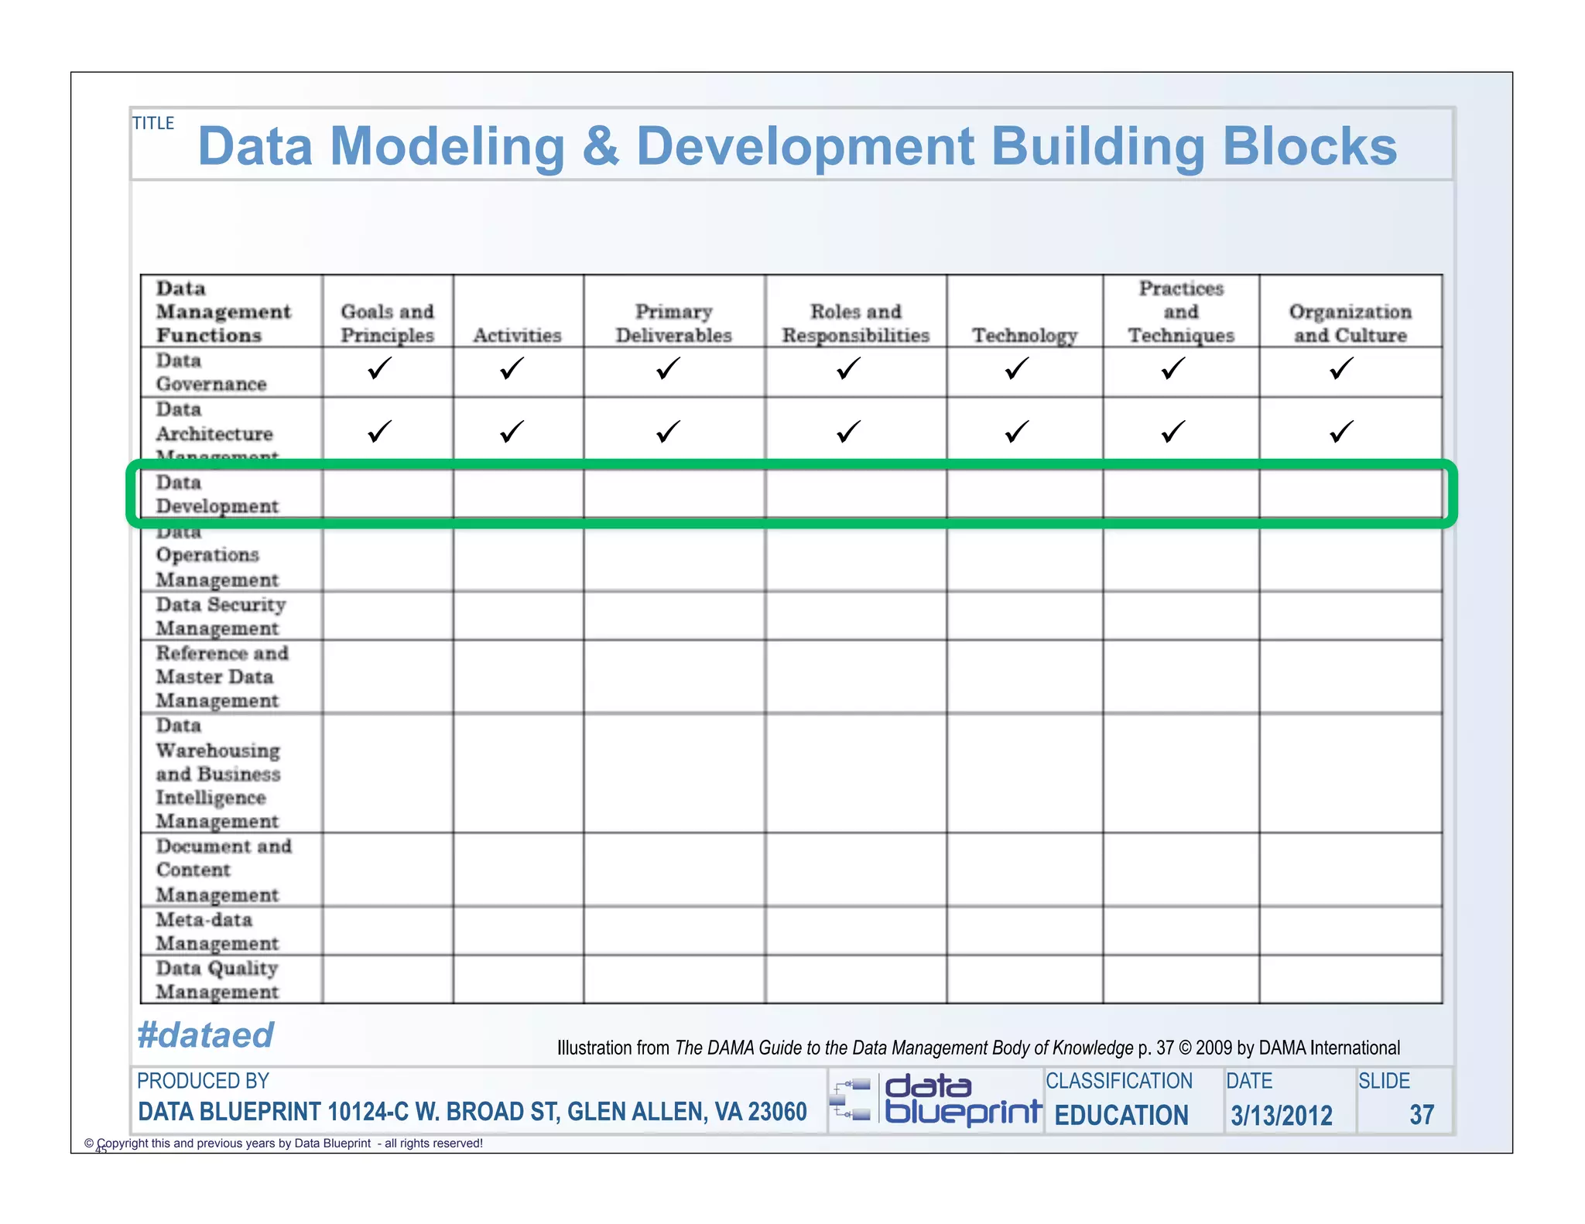Click the 'PRODUCED BY' footer label

[203, 1081]
